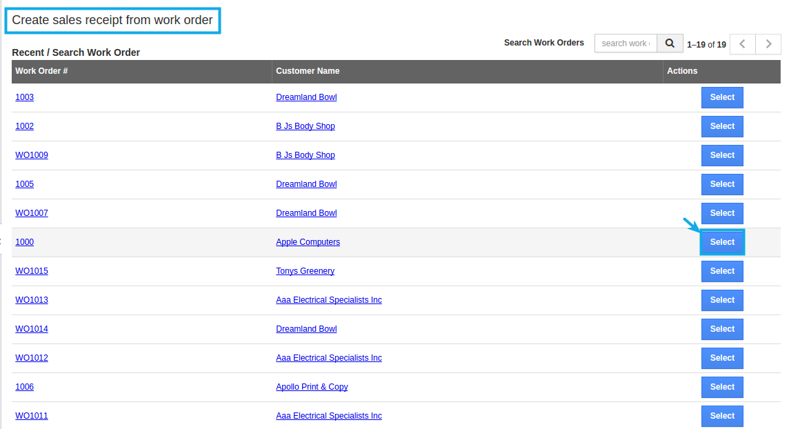
Task: Open the Tonys Greenery customer record
Action: click(305, 270)
